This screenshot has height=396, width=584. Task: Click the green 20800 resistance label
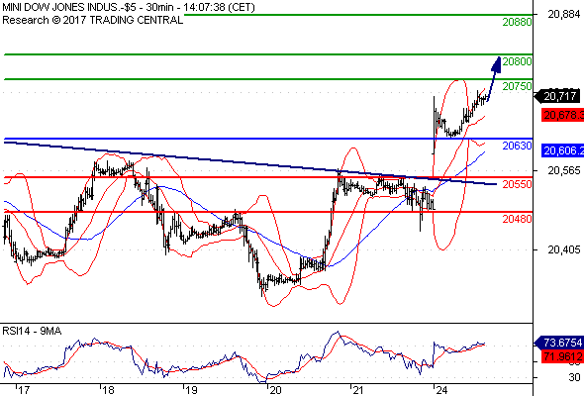pyautogui.click(x=517, y=61)
